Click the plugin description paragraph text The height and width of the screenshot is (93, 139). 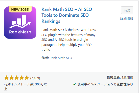pos(68,40)
